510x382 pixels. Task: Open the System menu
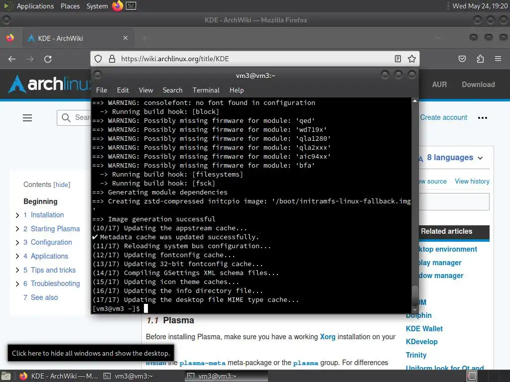[x=97, y=6]
